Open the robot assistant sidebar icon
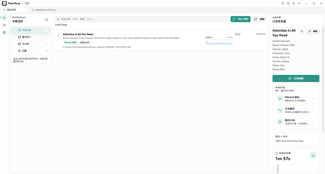 pos(4,25)
